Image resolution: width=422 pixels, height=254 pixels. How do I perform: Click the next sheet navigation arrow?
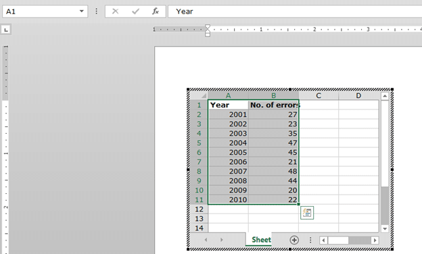tap(222, 240)
